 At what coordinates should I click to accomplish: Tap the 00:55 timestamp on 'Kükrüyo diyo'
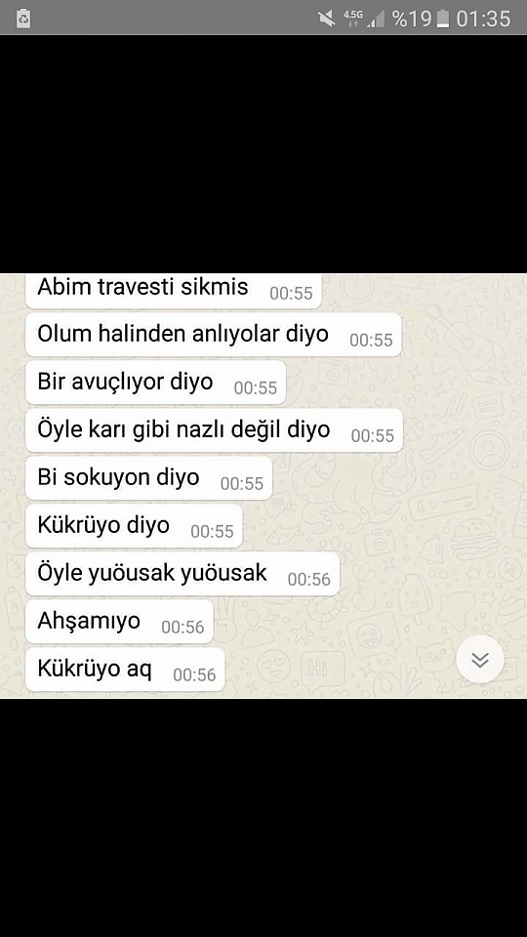tap(212, 531)
